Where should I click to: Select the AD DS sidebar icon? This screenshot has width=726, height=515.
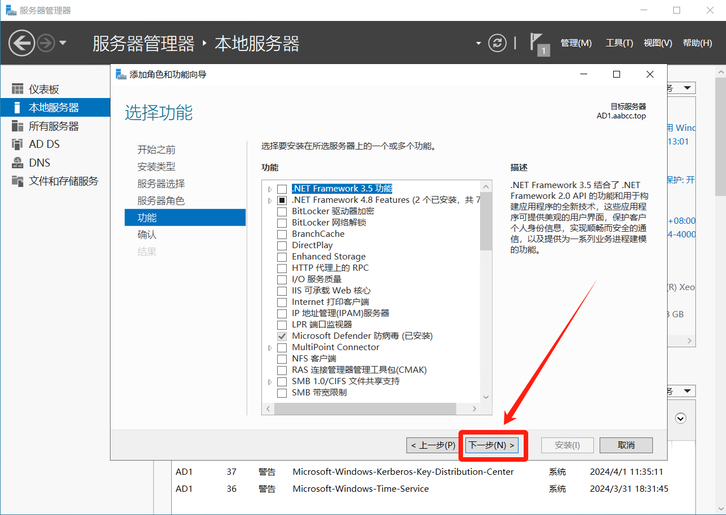pyautogui.click(x=18, y=144)
